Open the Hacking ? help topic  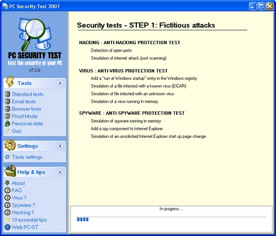23,212
